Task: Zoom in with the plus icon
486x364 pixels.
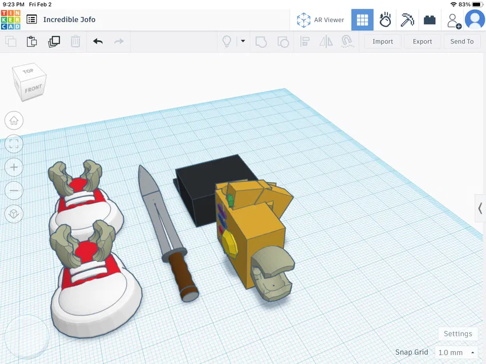Action: (13, 167)
